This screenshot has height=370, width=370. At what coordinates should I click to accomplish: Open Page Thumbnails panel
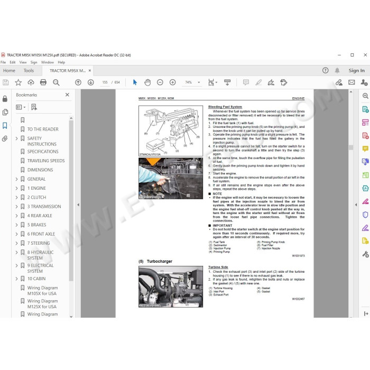point(5,112)
